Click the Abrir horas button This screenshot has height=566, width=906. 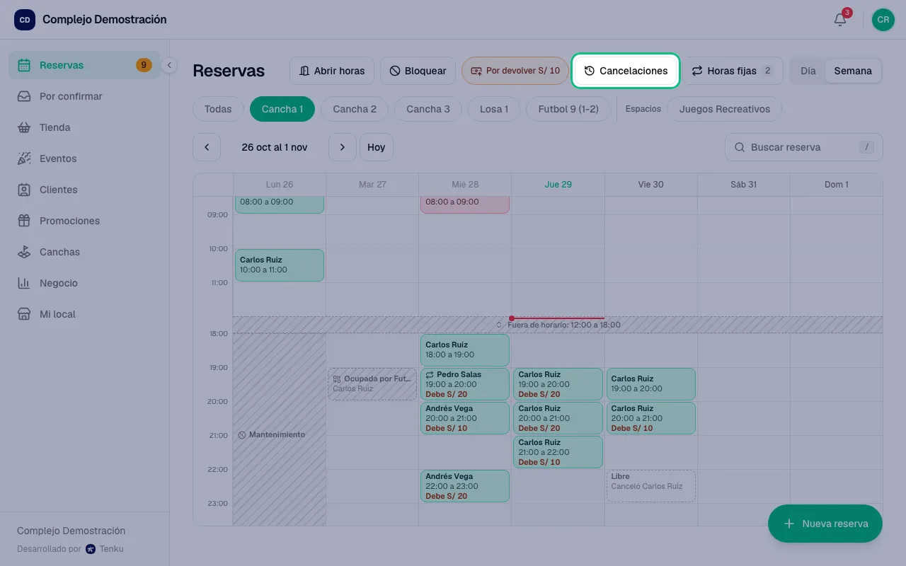332,71
